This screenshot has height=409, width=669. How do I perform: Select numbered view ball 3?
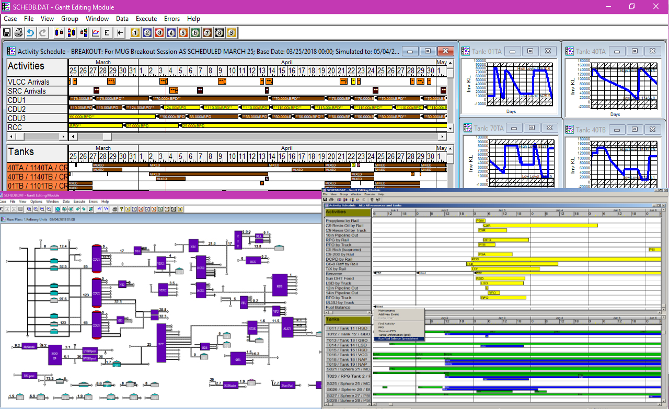(x=159, y=32)
